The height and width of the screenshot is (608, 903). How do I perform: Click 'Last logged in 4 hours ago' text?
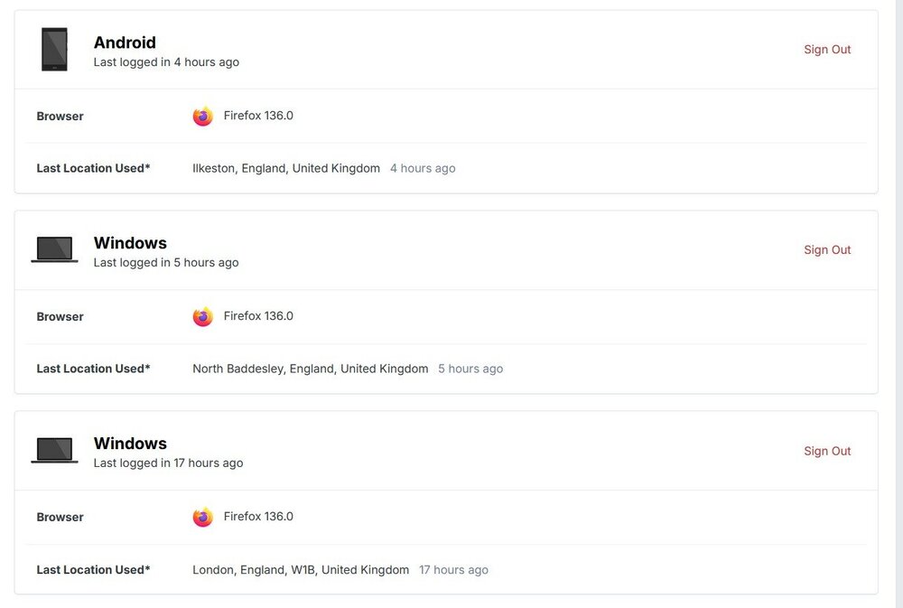166,62
